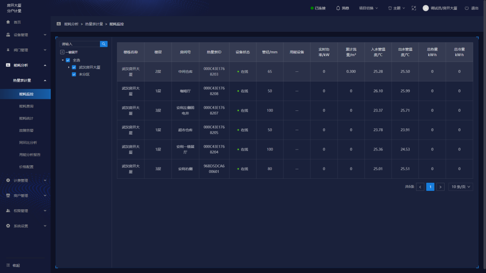Screen dimensions: 486x273
Task: Collapse the 全选 tree node arrow
Action: click(x=63, y=60)
